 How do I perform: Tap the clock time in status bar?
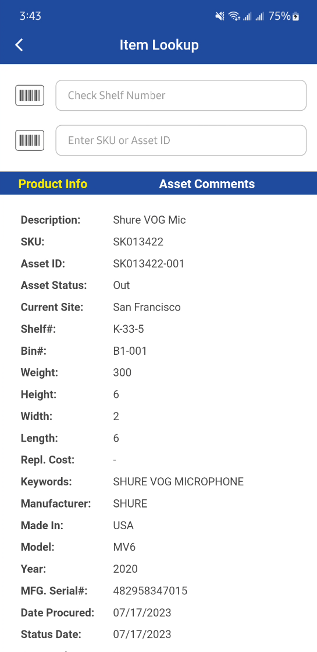click(x=30, y=16)
